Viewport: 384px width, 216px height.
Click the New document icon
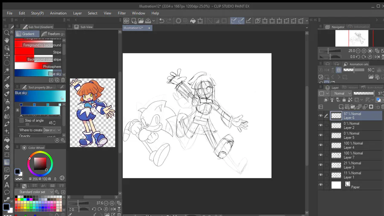click(x=134, y=21)
